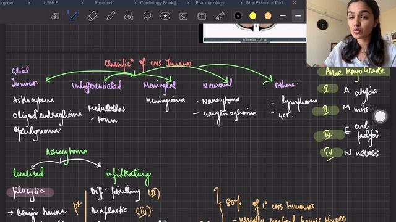Click the '80% of 1° CNS tumours' note

(270, 204)
